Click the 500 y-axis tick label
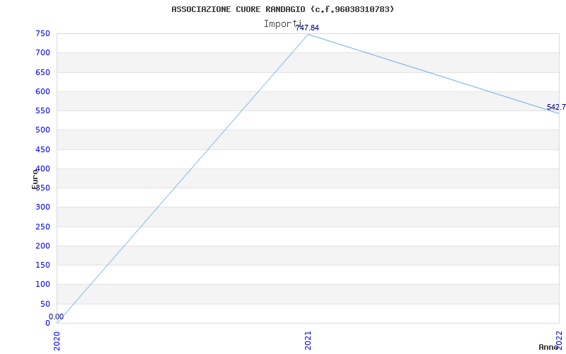The height and width of the screenshot is (354, 566). click(42, 130)
